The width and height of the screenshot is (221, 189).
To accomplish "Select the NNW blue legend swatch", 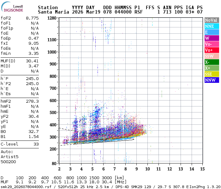I will (212, 80).
